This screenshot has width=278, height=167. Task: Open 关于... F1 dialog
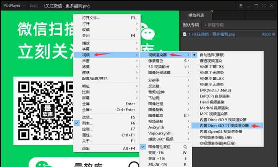pyautogui.click(x=107, y=141)
